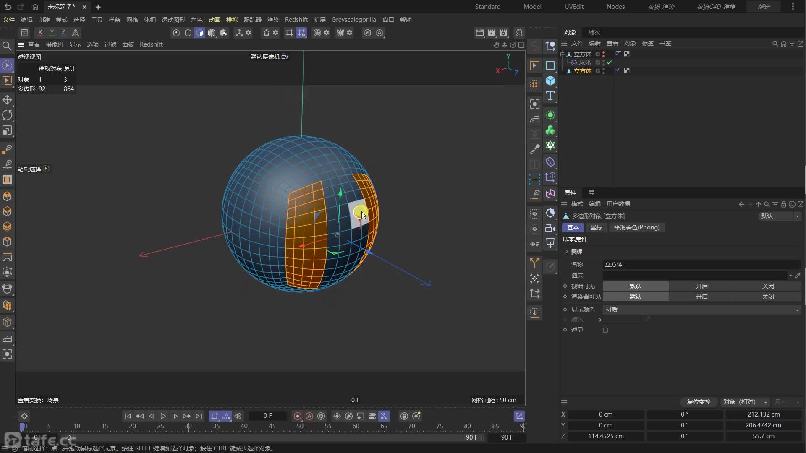Click the Rectangle spline icon

pyautogui.click(x=550, y=65)
